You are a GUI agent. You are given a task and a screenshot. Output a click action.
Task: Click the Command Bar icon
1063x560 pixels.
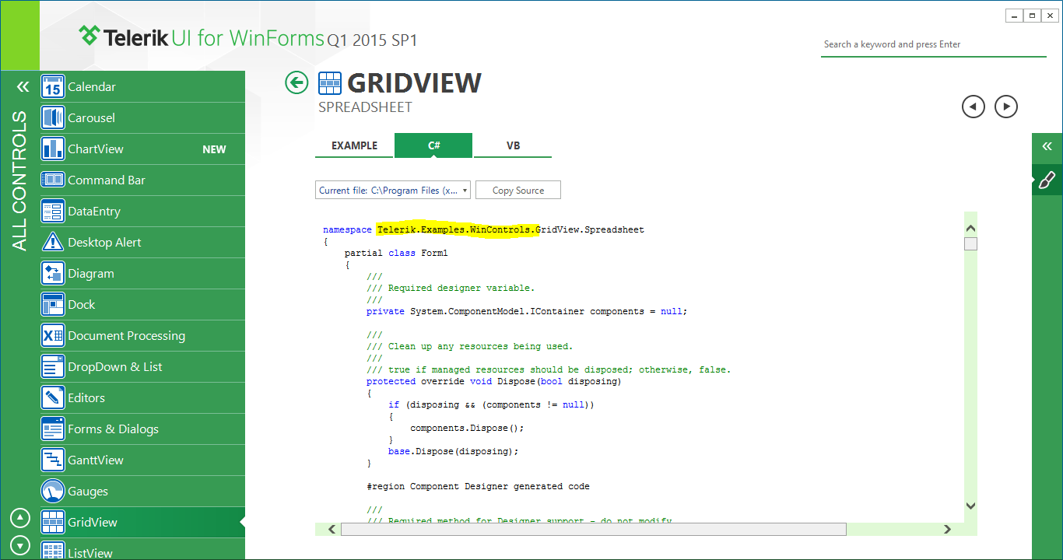(x=53, y=180)
